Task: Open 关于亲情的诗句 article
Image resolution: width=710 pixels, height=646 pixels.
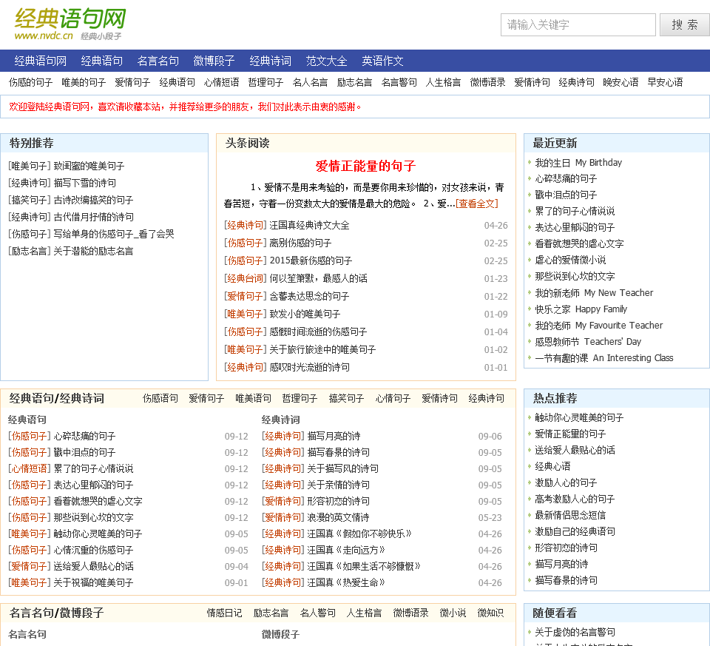Action: point(339,485)
